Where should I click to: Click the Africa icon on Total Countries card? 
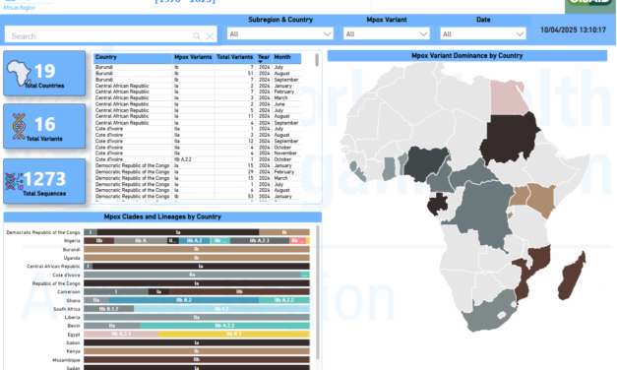click(19, 73)
